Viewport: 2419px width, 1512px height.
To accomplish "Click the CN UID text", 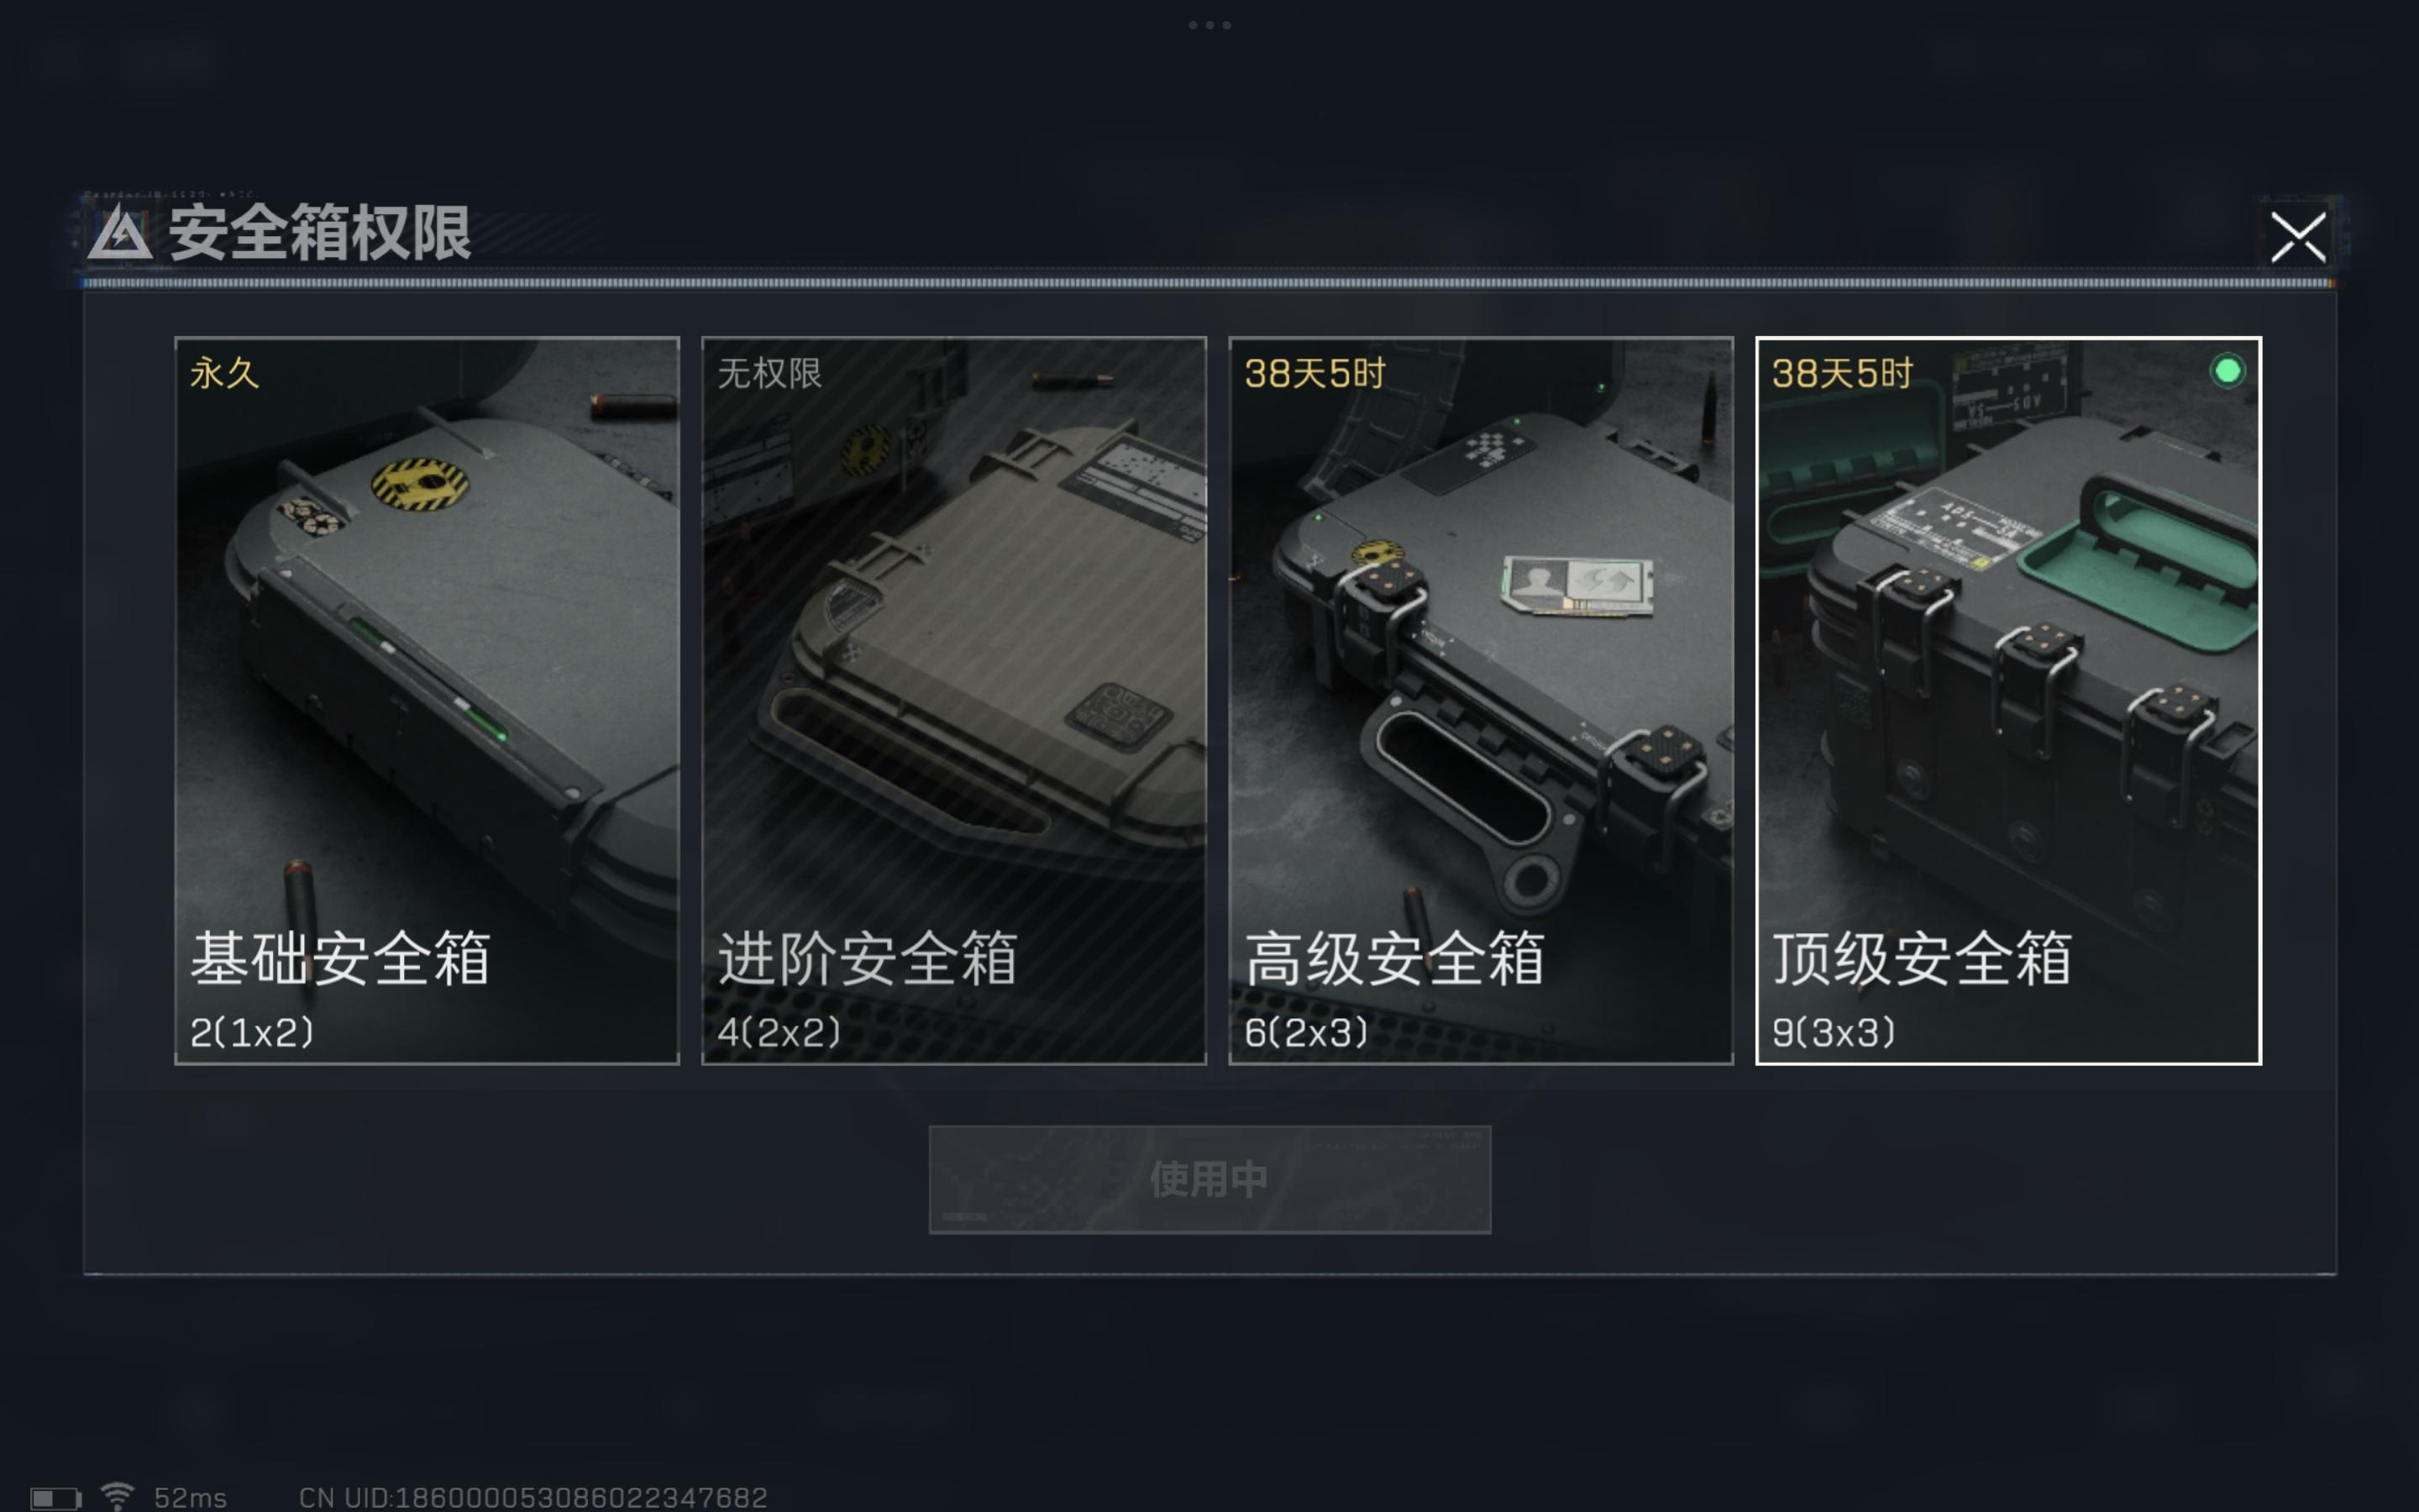I will point(533,1497).
